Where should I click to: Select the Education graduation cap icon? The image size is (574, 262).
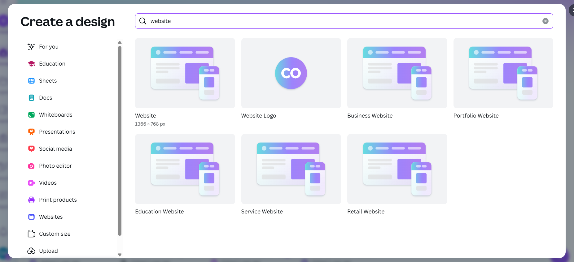[x=31, y=64]
